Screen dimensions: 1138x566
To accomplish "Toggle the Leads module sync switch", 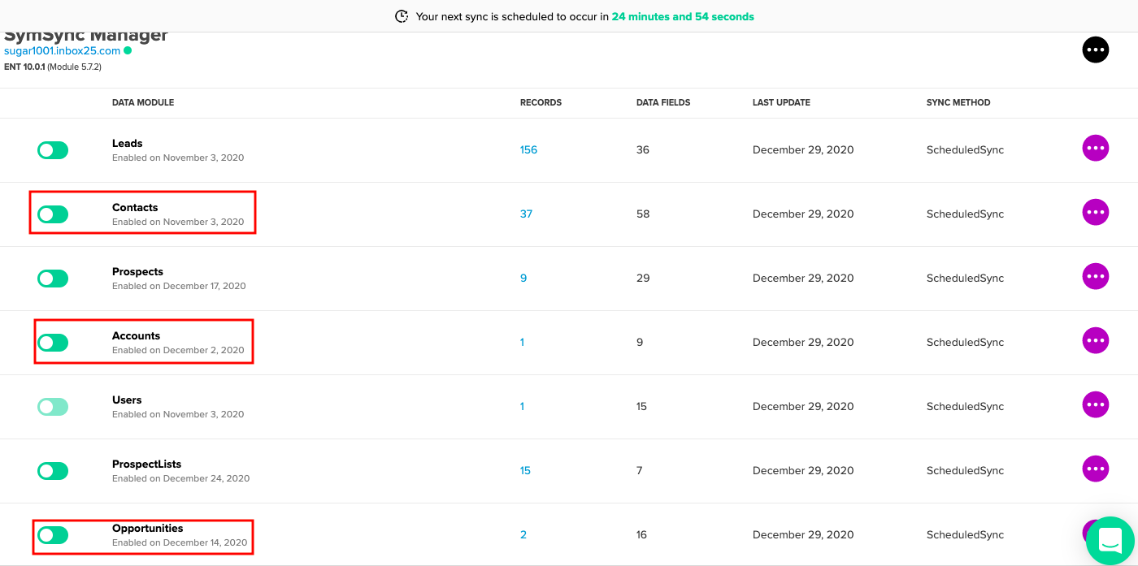I will point(53,150).
